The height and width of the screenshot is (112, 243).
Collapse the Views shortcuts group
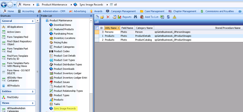(x=33, y=103)
